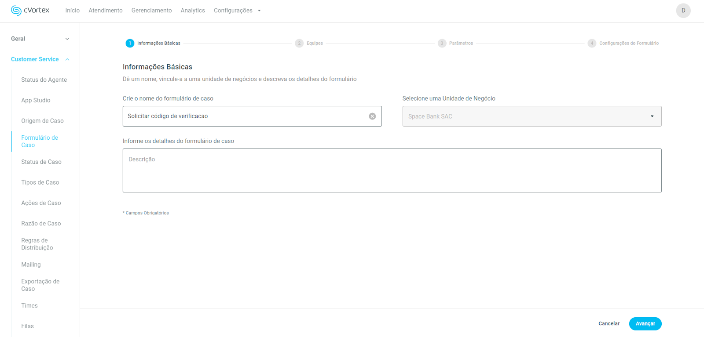Click into the Descrição text area
This screenshot has height=337, width=704.
(392, 170)
